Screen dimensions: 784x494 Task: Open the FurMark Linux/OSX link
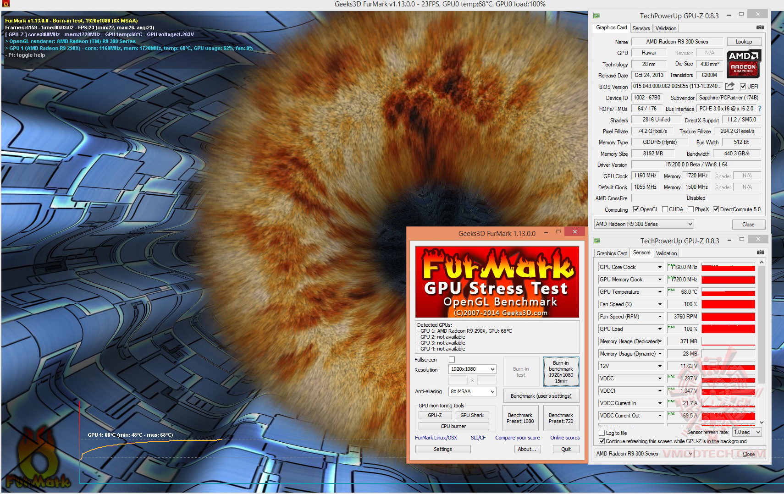(x=436, y=438)
